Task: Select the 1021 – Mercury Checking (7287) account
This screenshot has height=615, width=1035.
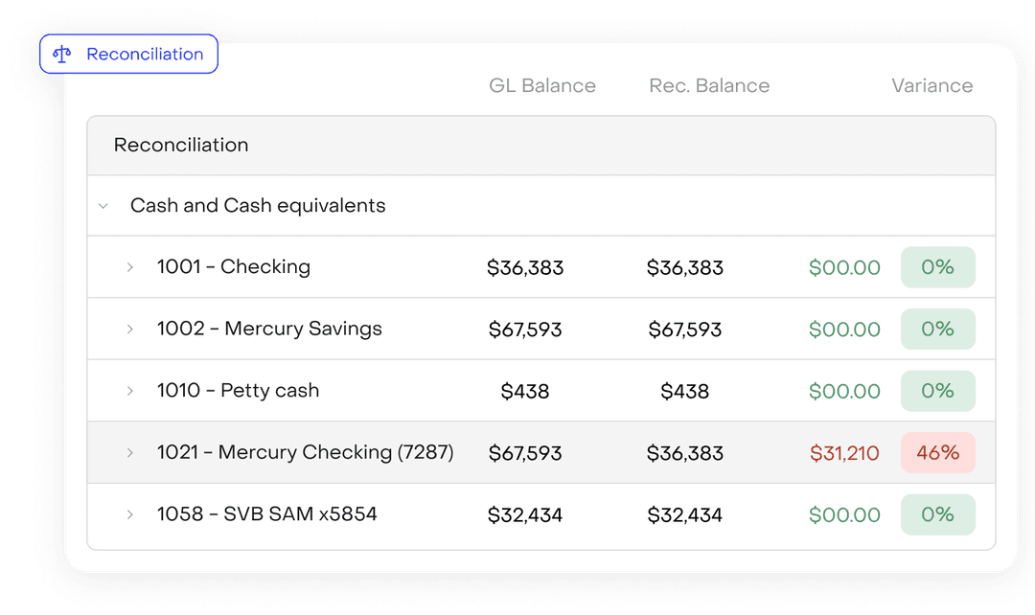Action: (x=305, y=452)
